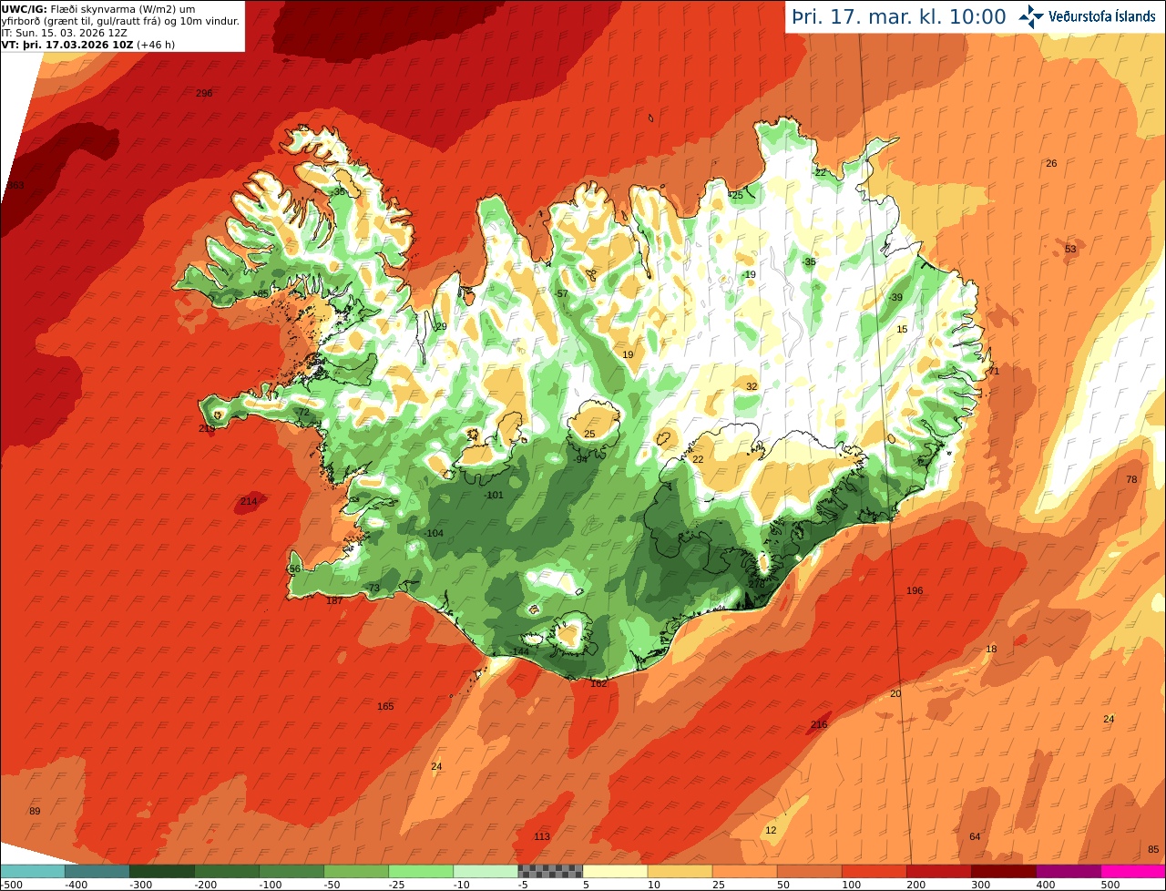Select the red-orange 100 to 200 swatch
The width and height of the screenshot is (1166, 891).
coord(873,871)
